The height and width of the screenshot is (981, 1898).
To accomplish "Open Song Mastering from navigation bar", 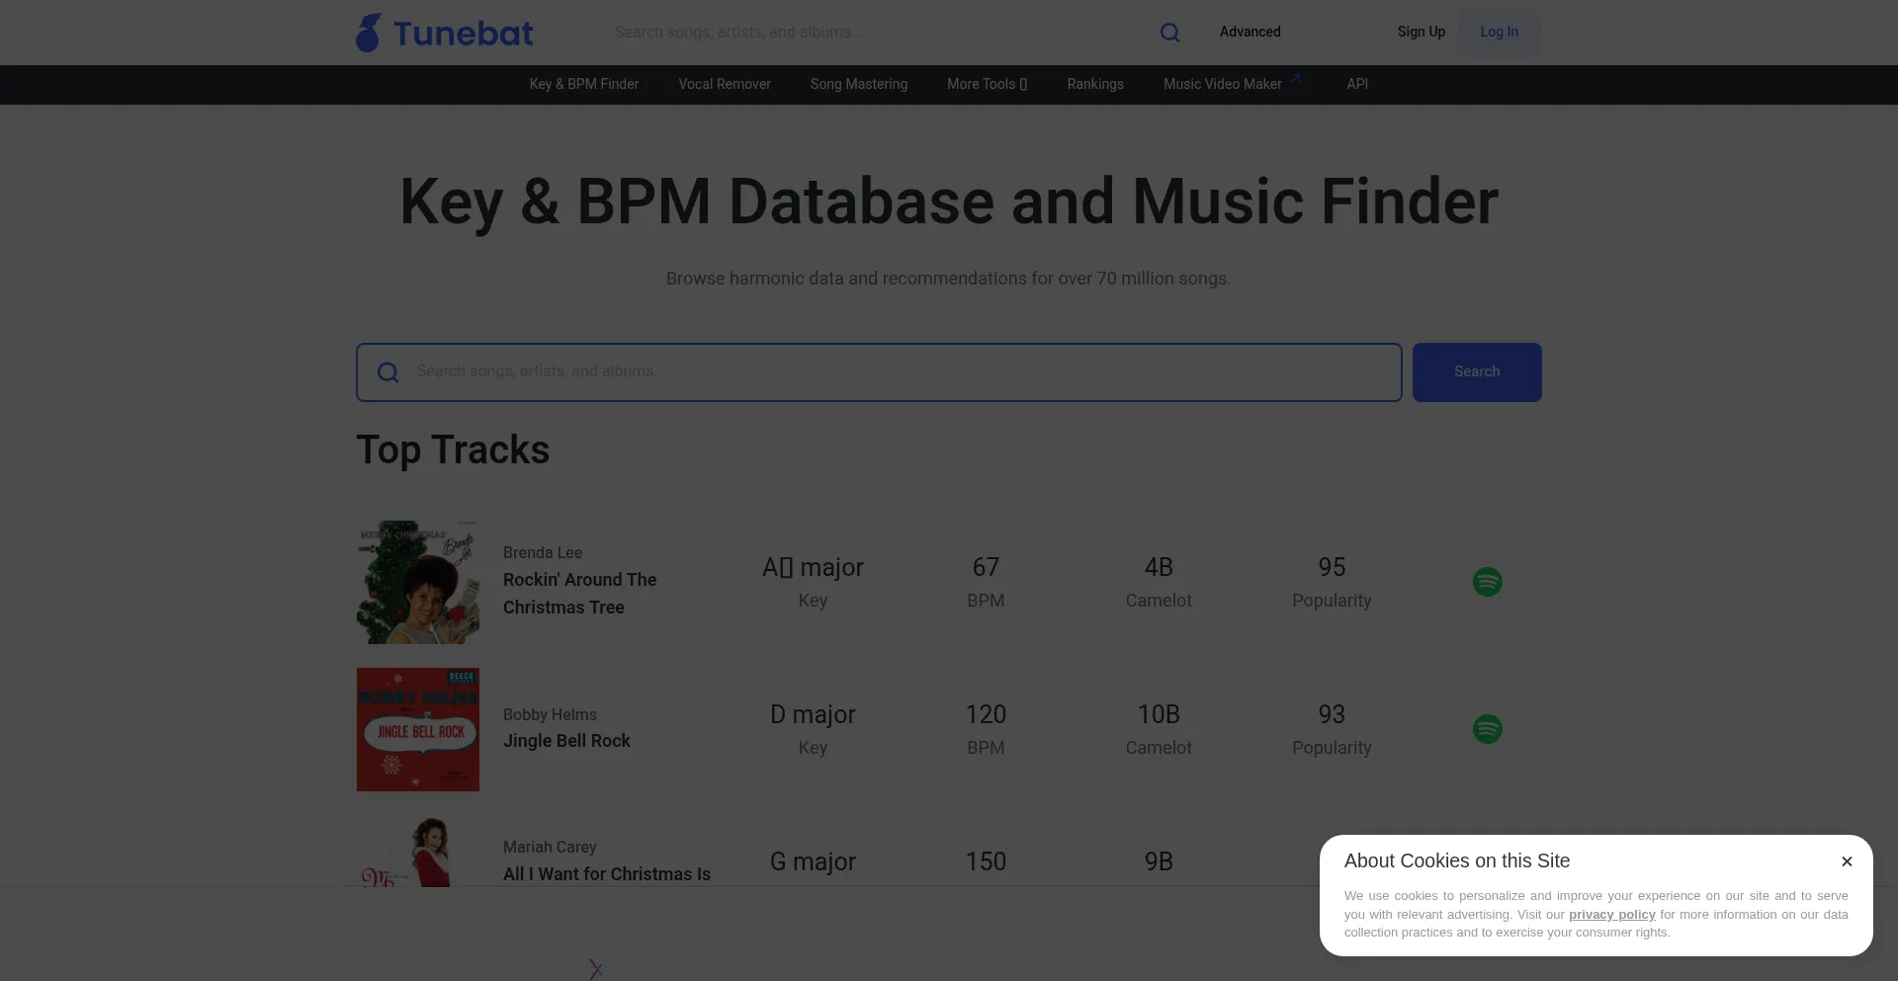I will [x=858, y=84].
